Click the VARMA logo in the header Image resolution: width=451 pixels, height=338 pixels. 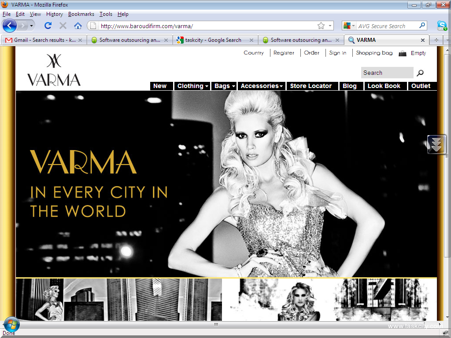[x=54, y=70]
